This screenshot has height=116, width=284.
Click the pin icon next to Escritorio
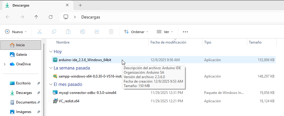click(x=38, y=83)
